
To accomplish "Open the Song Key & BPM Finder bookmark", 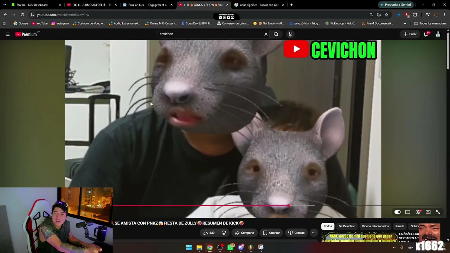I will pyautogui.click(x=197, y=24).
